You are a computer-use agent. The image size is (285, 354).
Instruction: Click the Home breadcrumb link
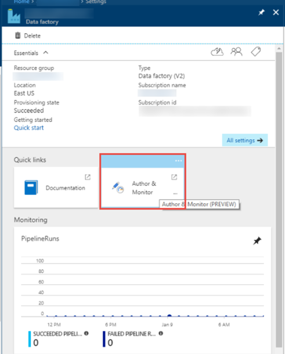[x=21, y=2]
